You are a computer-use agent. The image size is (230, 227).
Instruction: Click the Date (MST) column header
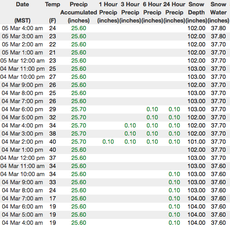coord(23,12)
